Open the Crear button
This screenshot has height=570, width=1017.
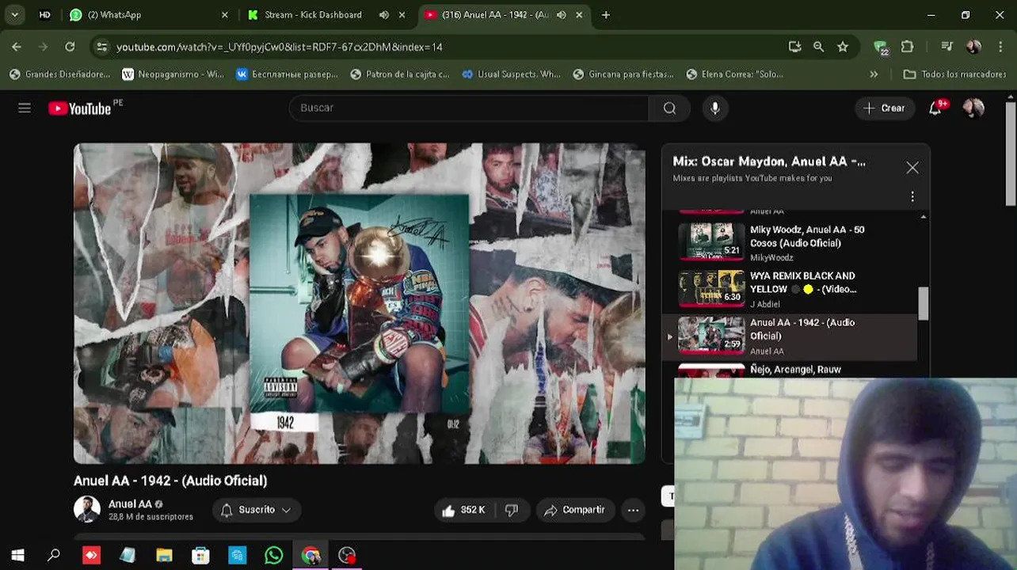pos(885,108)
